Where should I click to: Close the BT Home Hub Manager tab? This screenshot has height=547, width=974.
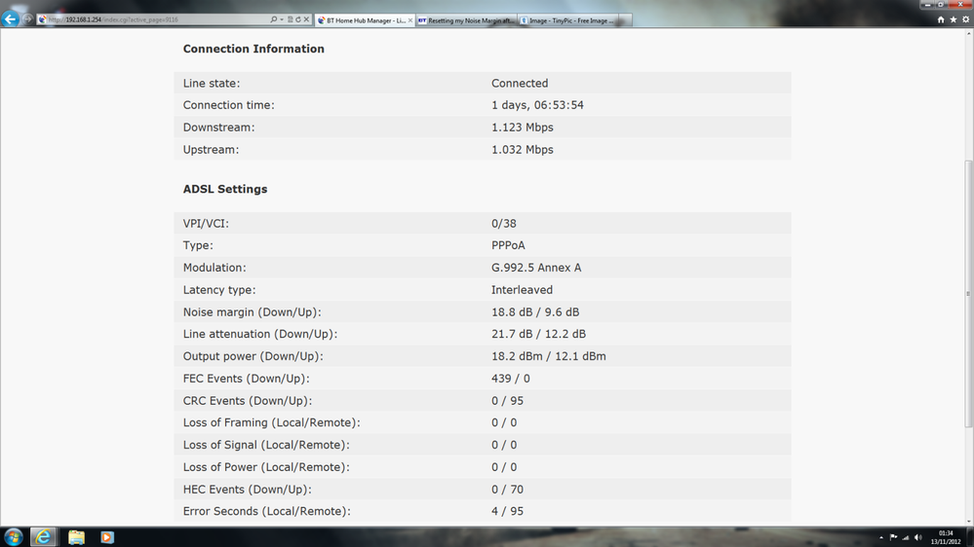pyautogui.click(x=409, y=20)
